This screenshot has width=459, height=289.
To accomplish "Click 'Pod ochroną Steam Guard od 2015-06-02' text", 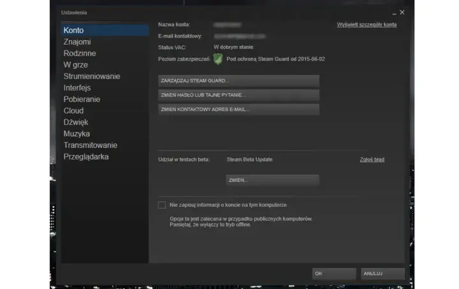I will (x=275, y=59).
